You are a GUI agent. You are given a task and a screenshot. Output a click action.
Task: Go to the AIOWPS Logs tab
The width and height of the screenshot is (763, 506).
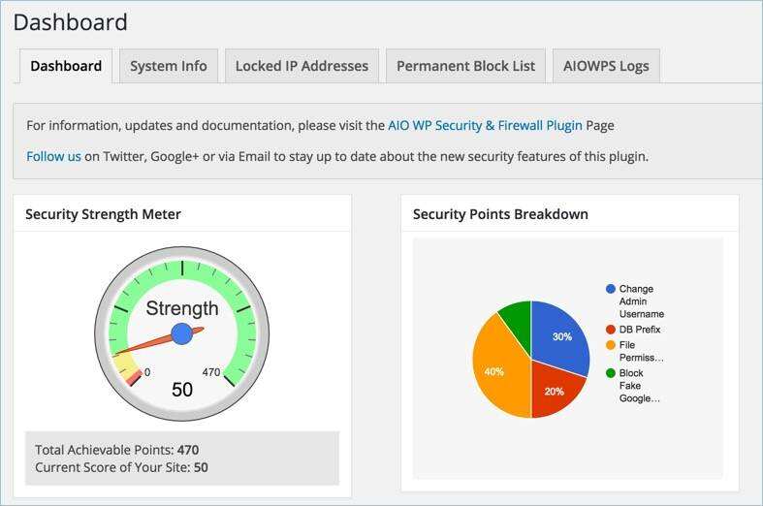606,66
